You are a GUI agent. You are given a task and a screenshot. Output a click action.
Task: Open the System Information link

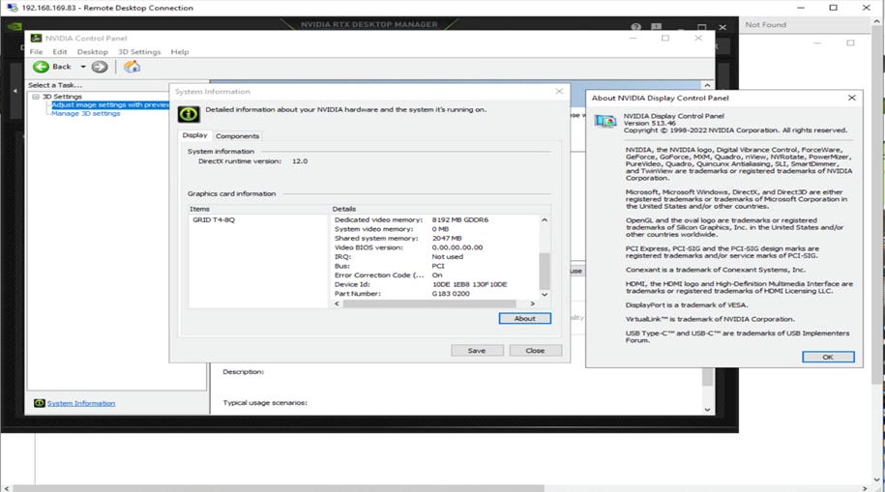click(81, 403)
